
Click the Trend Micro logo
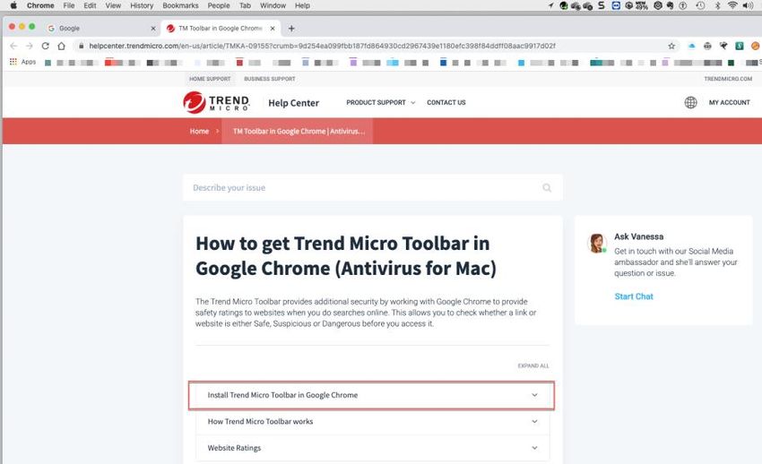click(216, 102)
